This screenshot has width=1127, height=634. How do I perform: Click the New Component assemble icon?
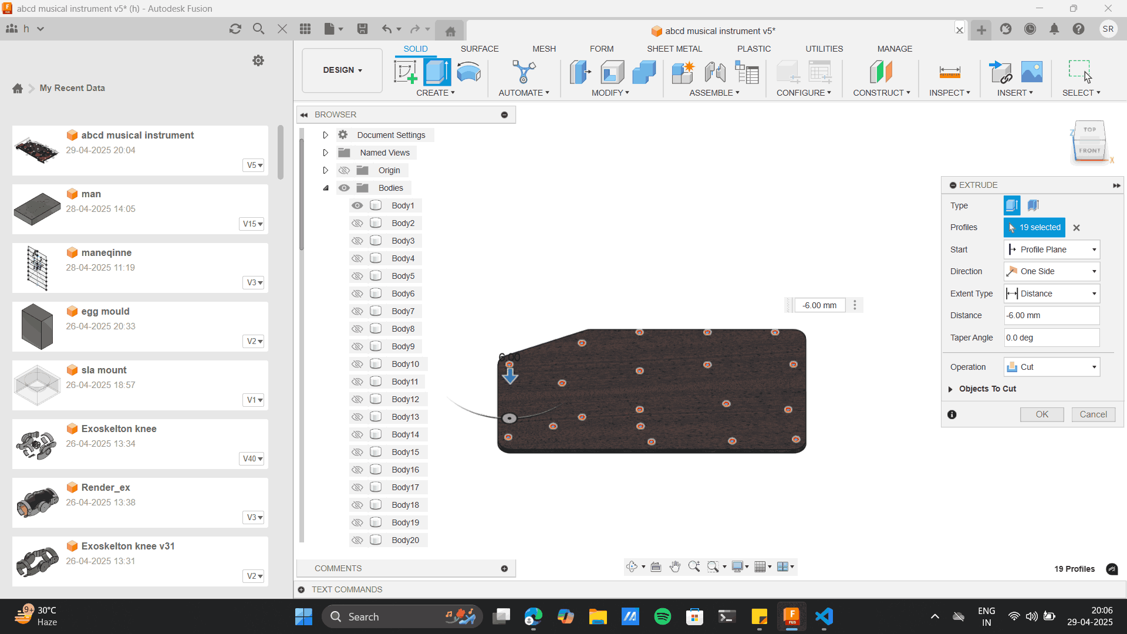point(683,72)
